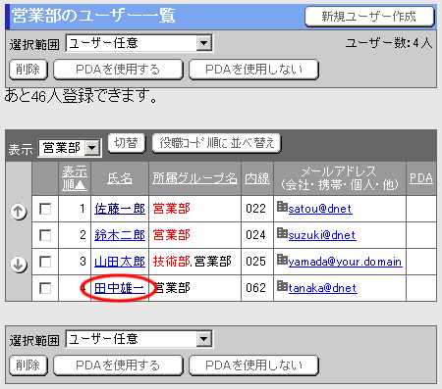Image resolution: width=442 pixels, height=389 pixels.
Task: Click the bottom PDAを使用しない button
Action: [x=253, y=365]
